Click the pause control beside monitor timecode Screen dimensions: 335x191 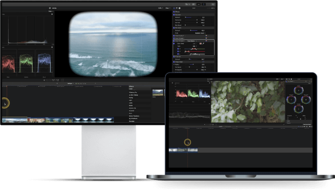point(63,80)
